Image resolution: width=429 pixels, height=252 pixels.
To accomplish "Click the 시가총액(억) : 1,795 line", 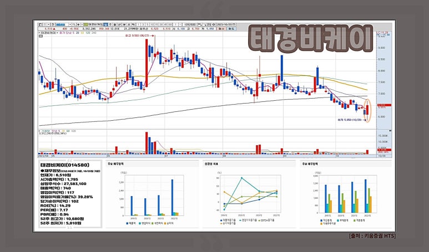I will point(59,179).
